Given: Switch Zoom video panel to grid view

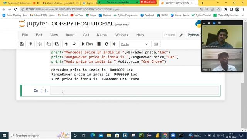Looking at the screenshot, I should tap(219, 23).
